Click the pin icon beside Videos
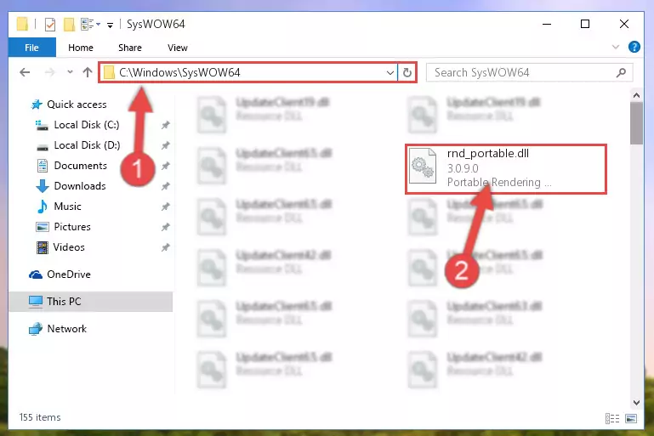Viewport: 654px width, 436px height. pos(166,247)
